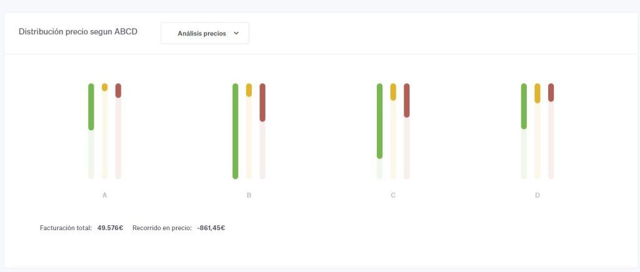Click the full green bar in group B
This screenshot has width=640, height=272.
[x=235, y=131]
